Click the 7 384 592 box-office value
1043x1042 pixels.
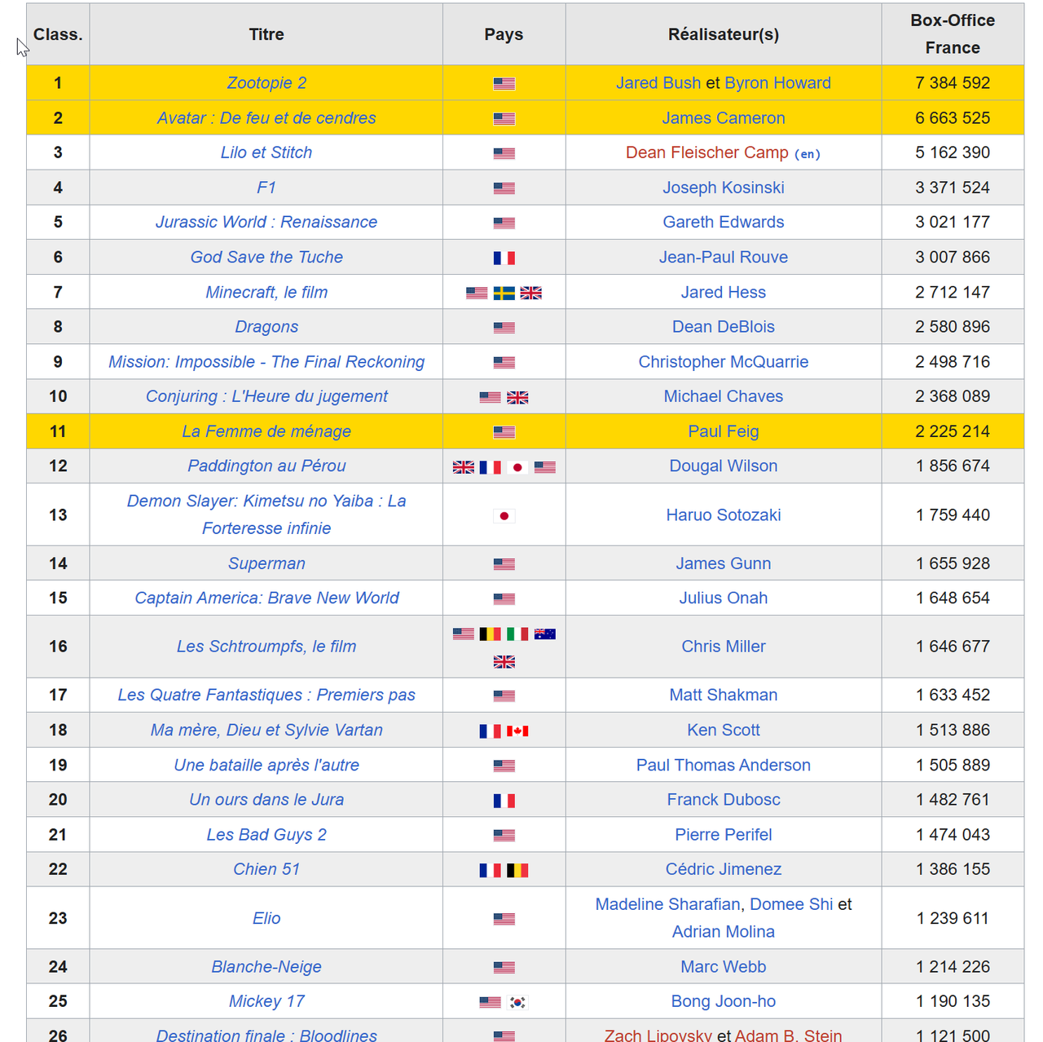[x=953, y=83]
